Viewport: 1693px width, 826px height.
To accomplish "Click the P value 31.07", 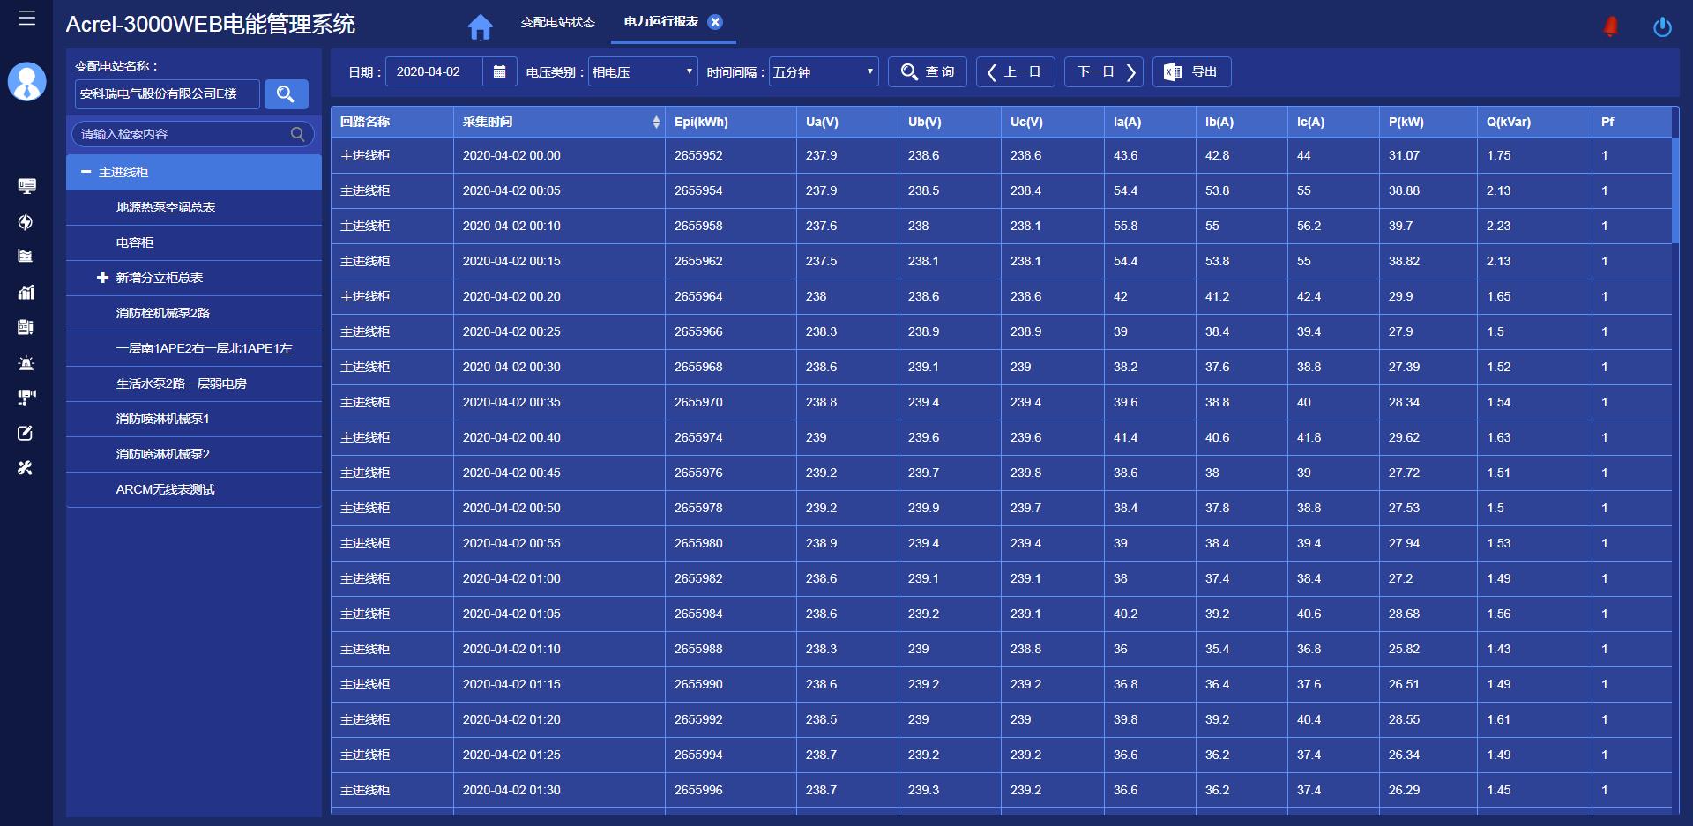I will pyautogui.click(x=1404, y=155).
